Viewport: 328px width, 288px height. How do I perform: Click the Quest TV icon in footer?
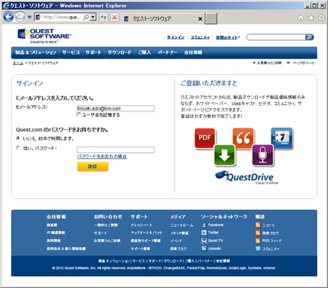click(x=203, y=241)
